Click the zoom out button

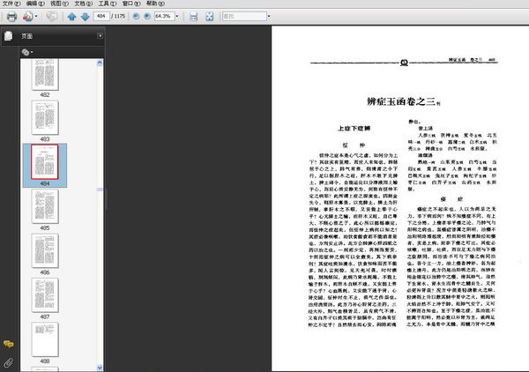(x=136, y=16)
